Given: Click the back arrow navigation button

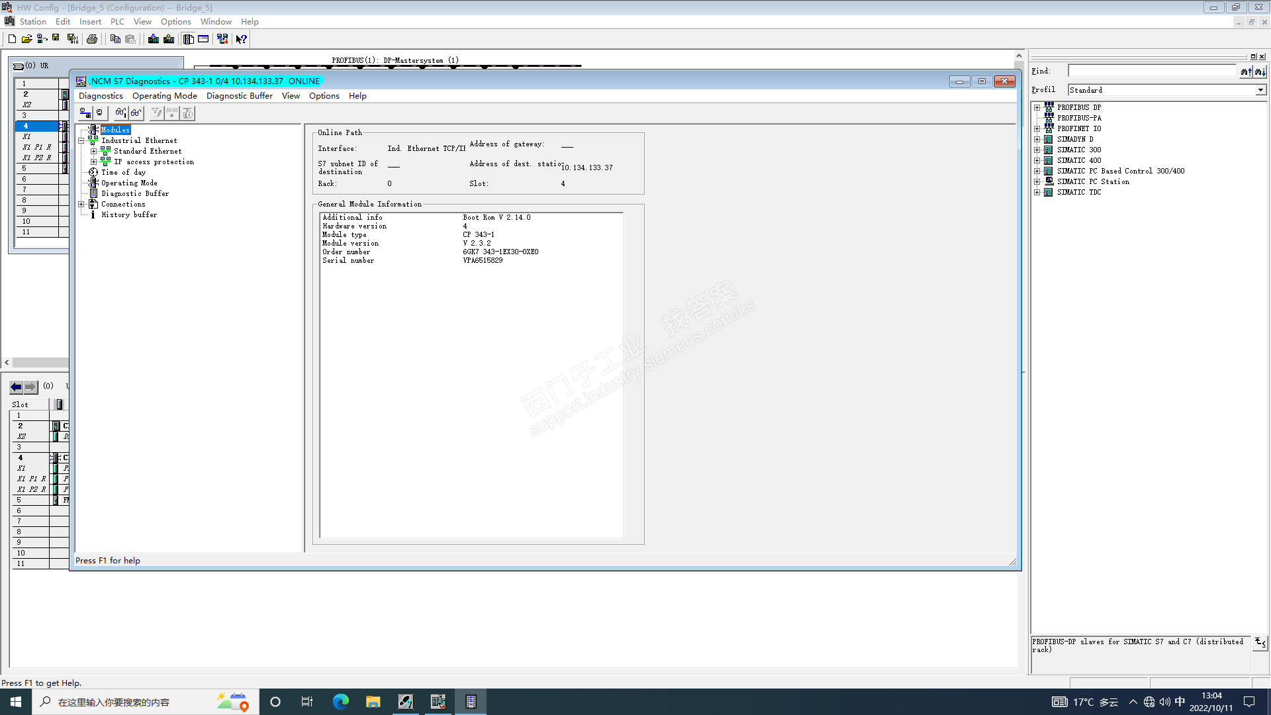Looking at the screenshot, I should [16, 387].
